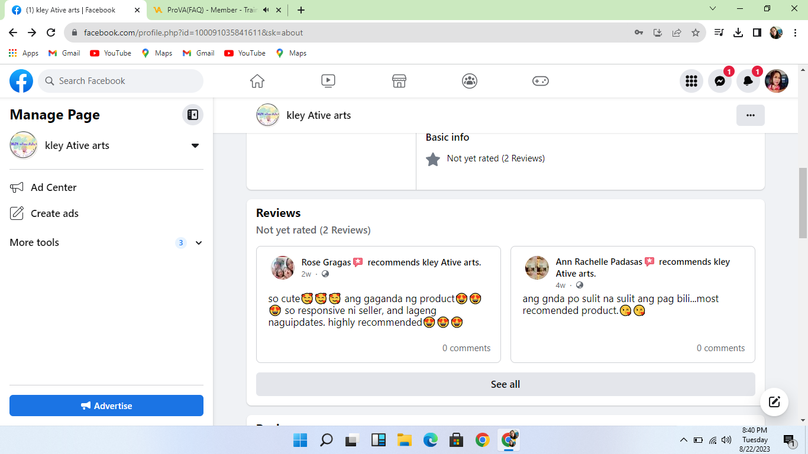
Task: Open Messenger chats icon
Action: coord(720,81)
